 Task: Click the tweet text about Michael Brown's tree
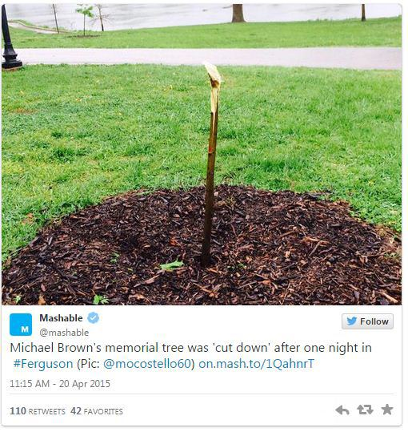tap(191, 356)
